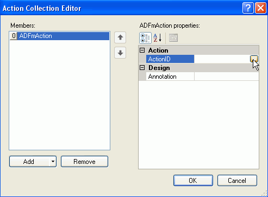Image resolution: width=268 pixels, height=197 pixels.
Task: Click the member index 0 cell
Action: [14, 36]
